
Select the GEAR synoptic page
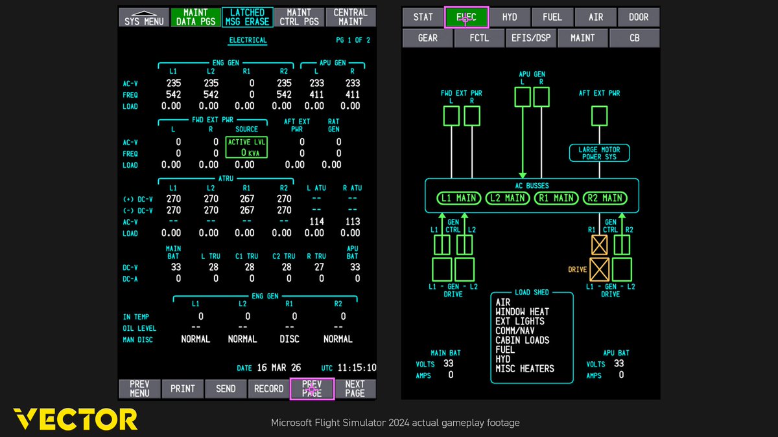click(x=427, y=38)
